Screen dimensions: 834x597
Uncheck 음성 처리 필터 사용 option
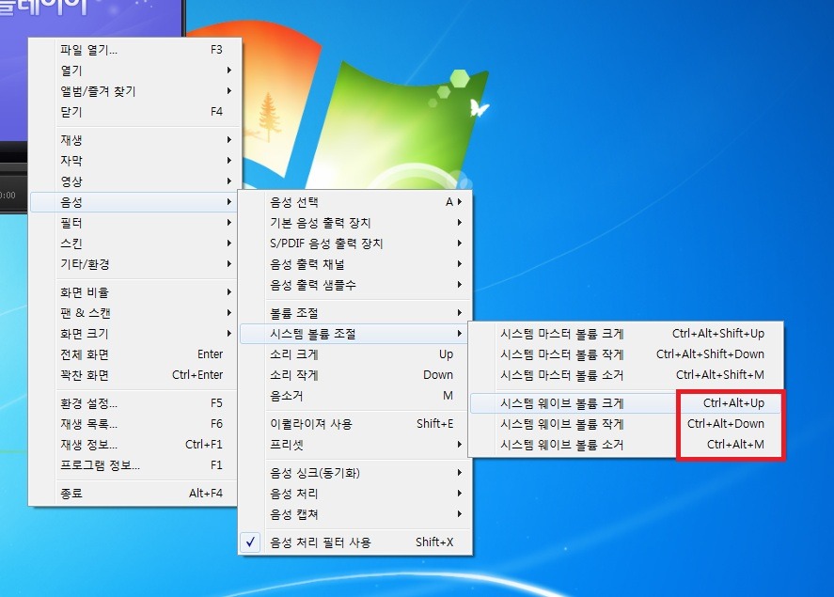354,542
